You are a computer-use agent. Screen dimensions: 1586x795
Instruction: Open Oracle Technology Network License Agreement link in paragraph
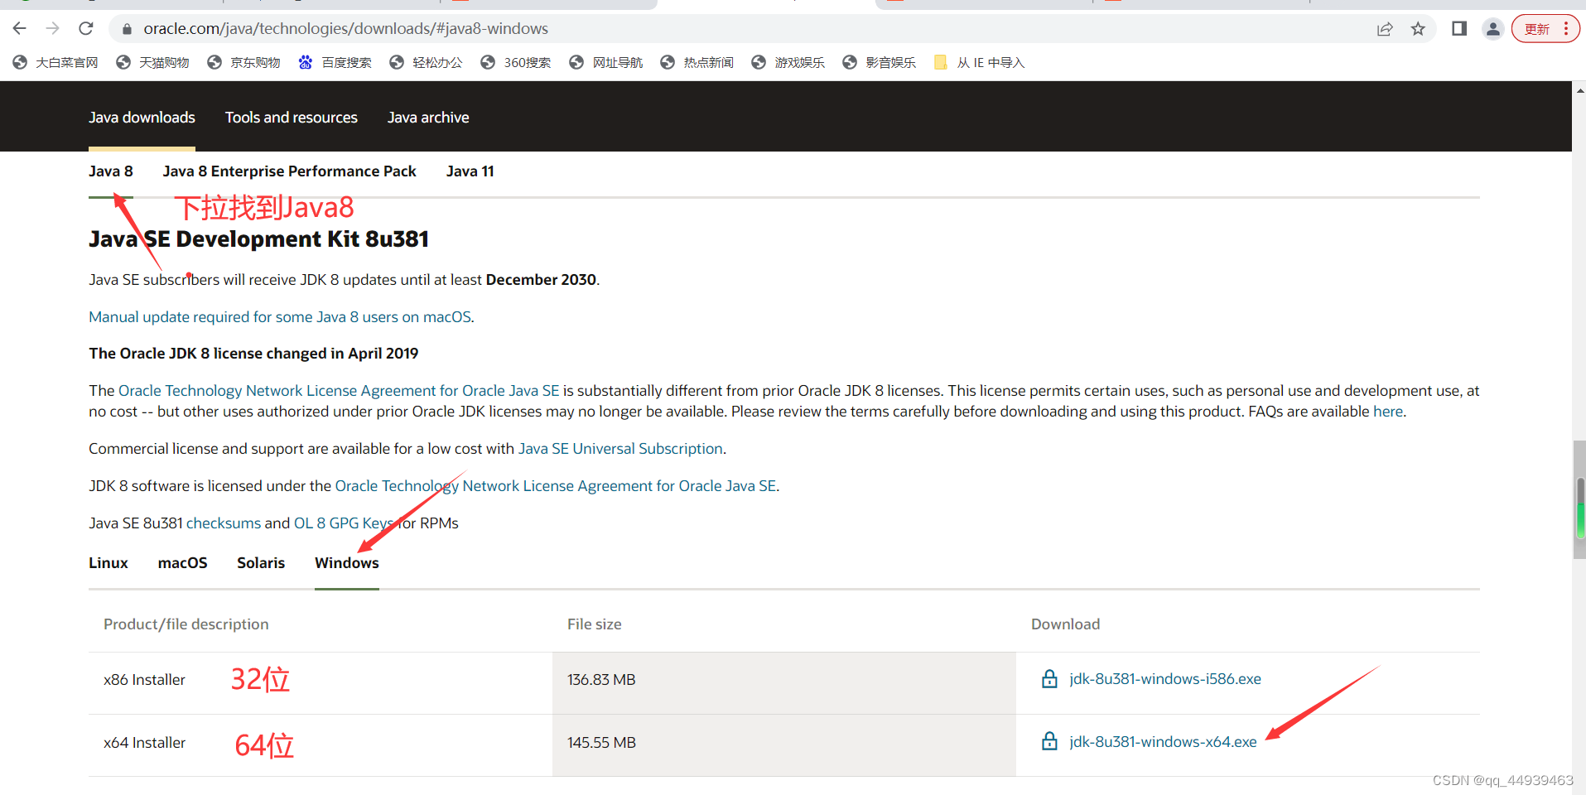pyautogui.click(x=339, y=391)
